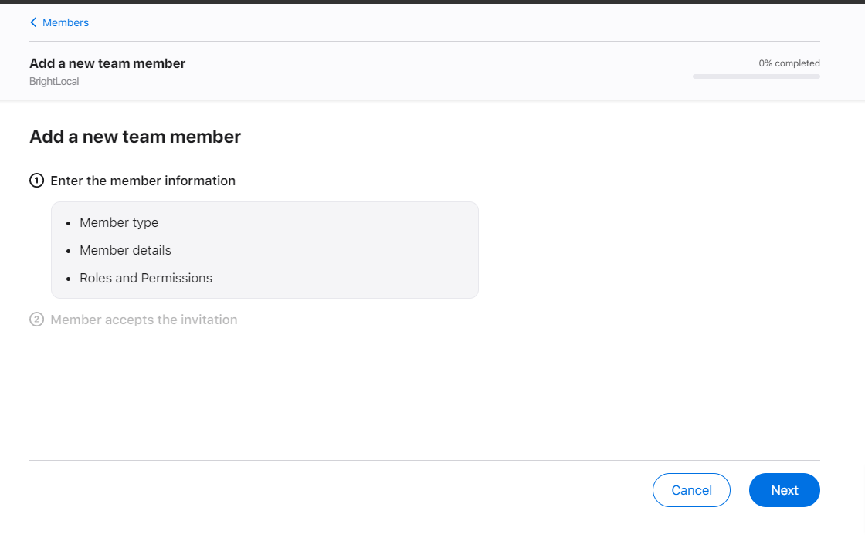
Task: Click the header bar 'Add a new team member' title
Action: click(107, 63)
